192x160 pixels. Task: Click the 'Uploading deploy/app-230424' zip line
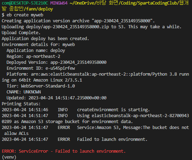[92, 27]
